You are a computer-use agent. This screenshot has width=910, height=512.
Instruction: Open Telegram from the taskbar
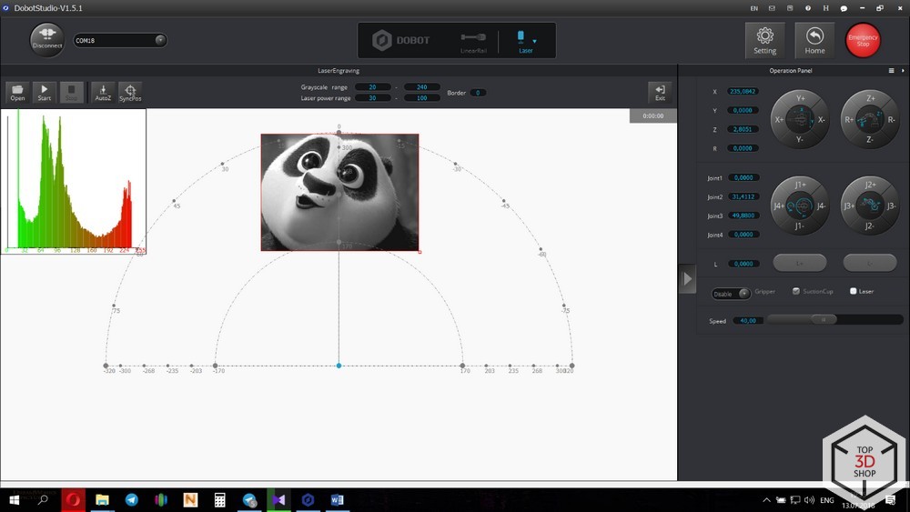pyautogui.click(x=132, y=500)
